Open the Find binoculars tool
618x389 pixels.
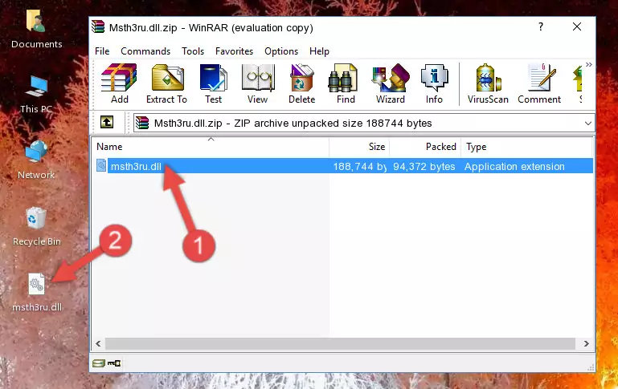coord(346,83)
